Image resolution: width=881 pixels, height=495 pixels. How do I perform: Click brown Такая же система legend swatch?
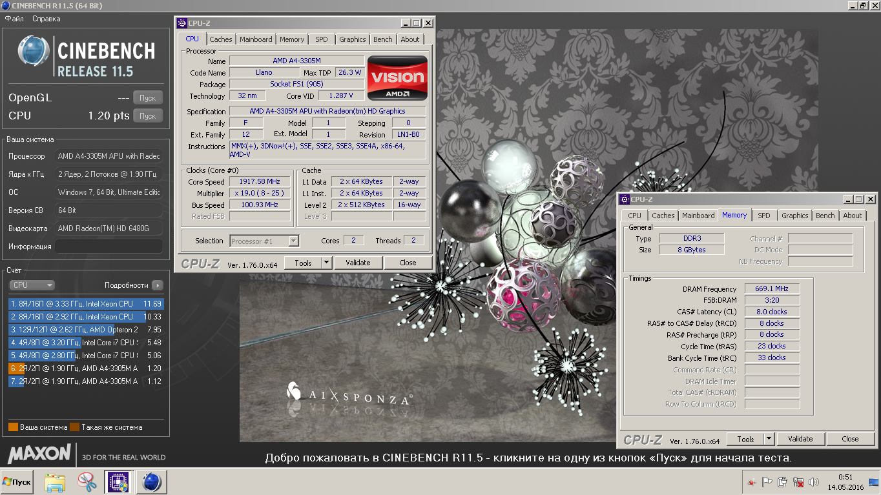(x=74, y=427)
